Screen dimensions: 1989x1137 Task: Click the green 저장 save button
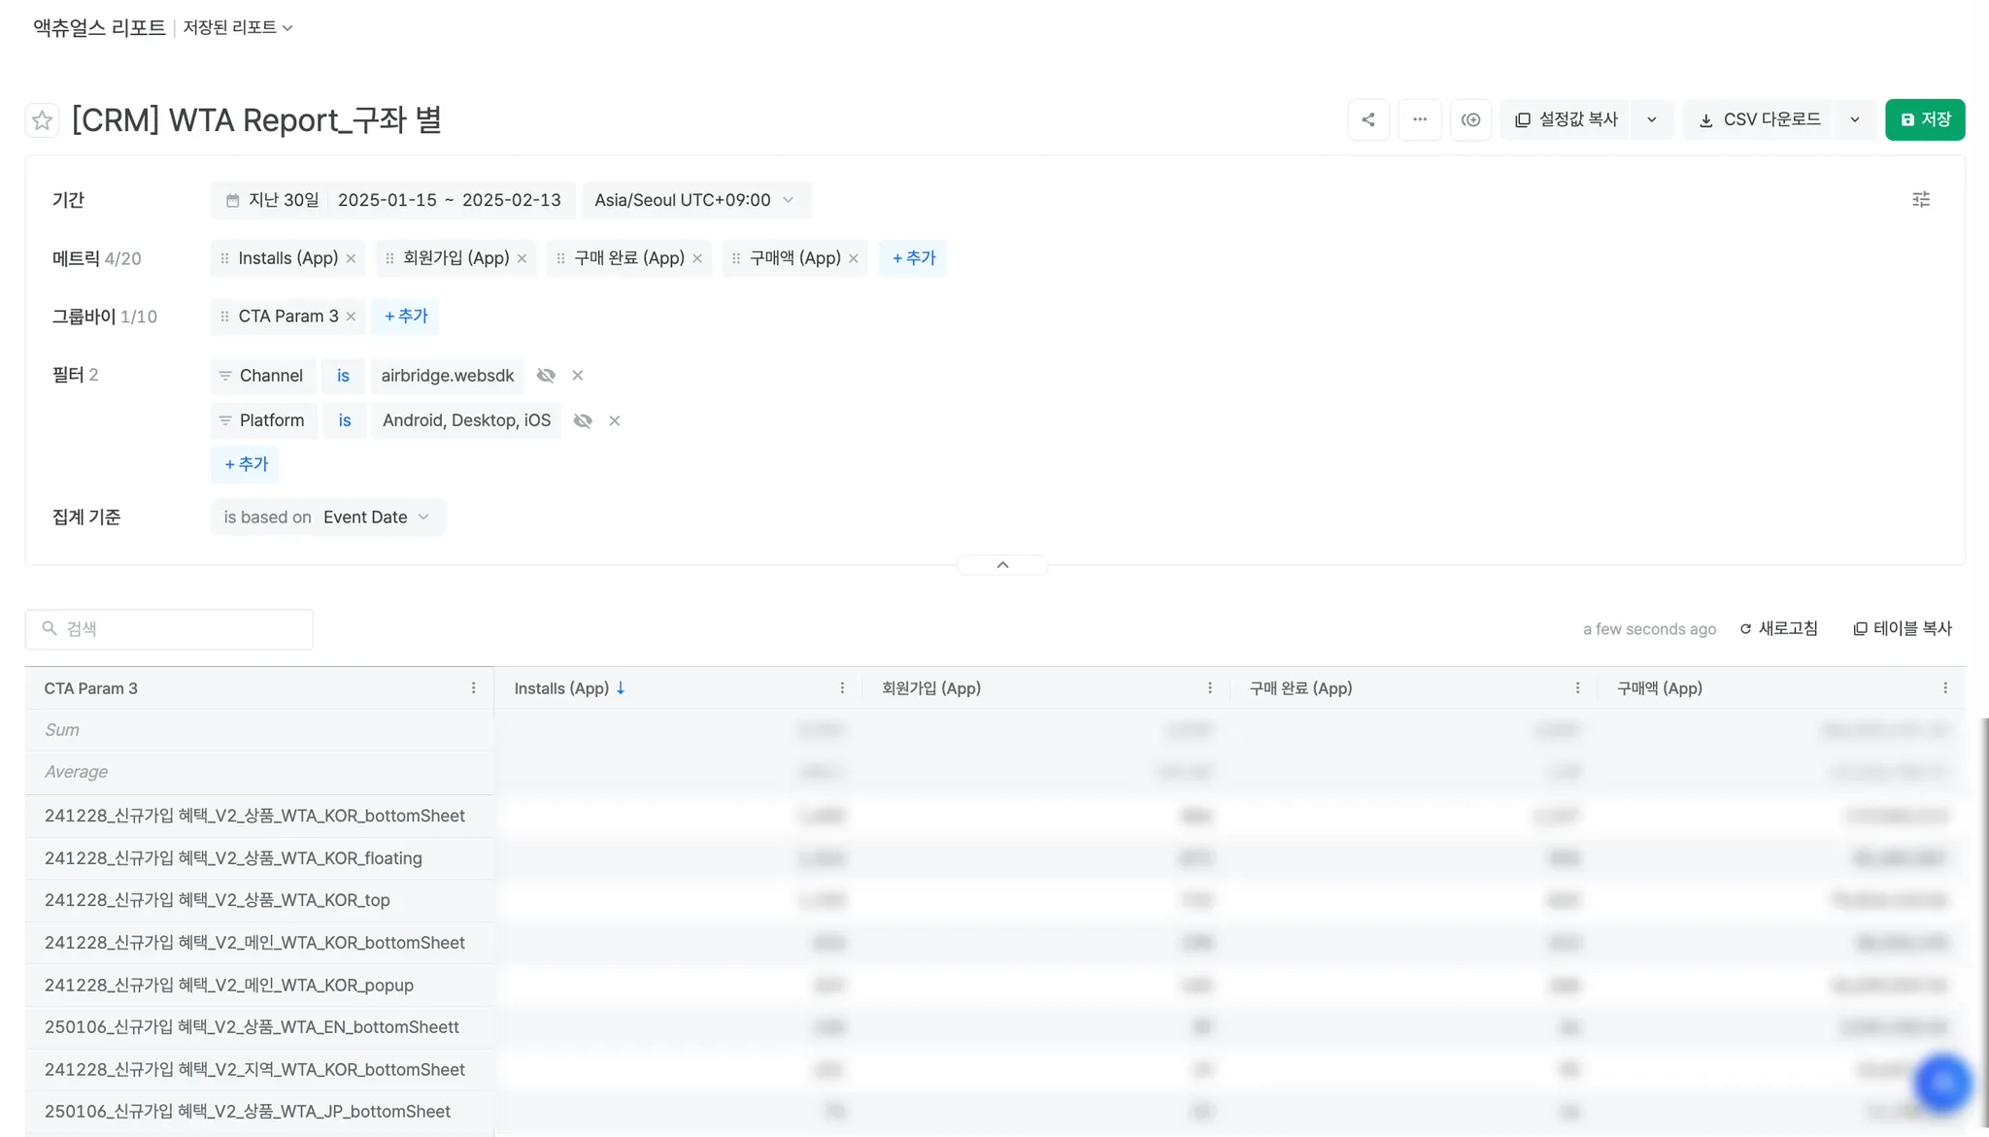coord(1924,119)
